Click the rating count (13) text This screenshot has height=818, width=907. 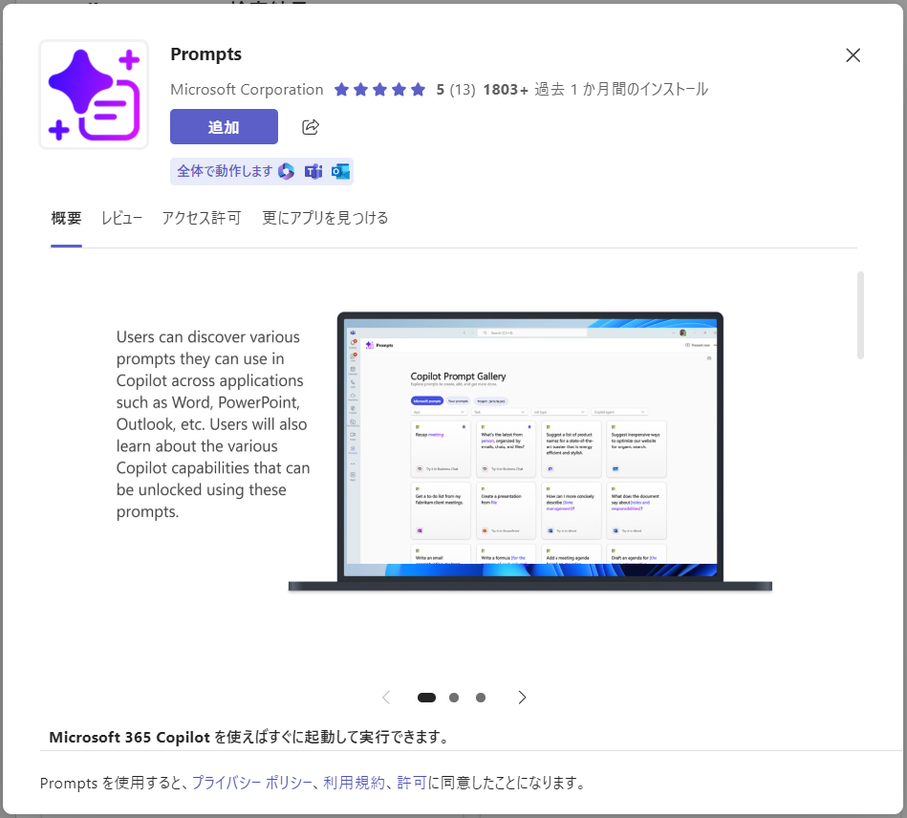tap(463, 90)
